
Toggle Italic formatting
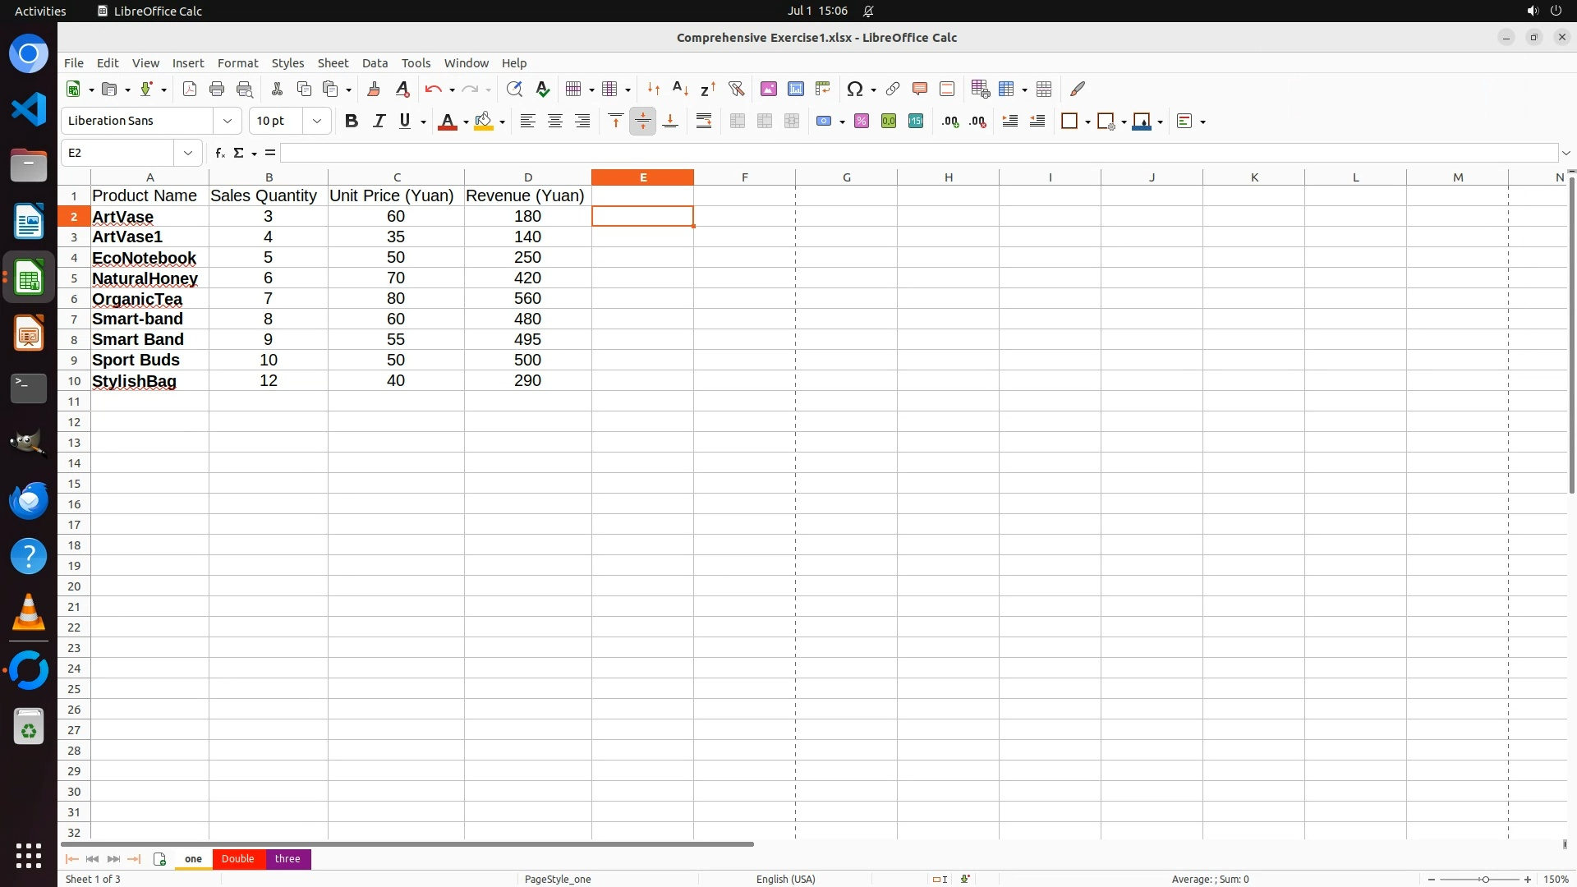tap(379, 121)
